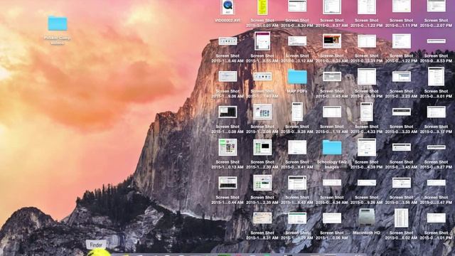Viewport: 455px width, 256px height.
Task: Select the Screen Shot ending 9.28 AM
Action: (297, 112)
